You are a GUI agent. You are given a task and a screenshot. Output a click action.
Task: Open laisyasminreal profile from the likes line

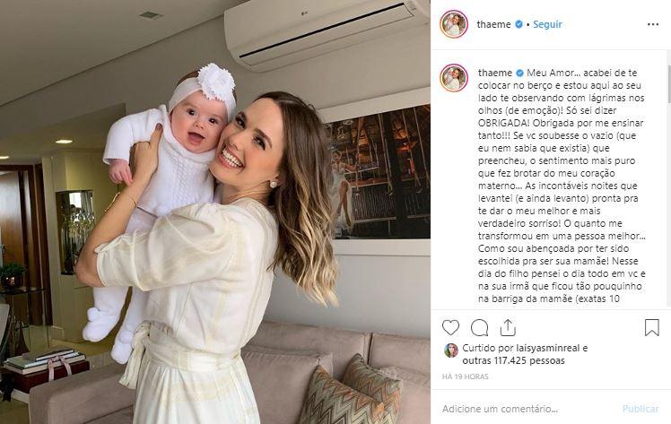click(x=548, y=348)
